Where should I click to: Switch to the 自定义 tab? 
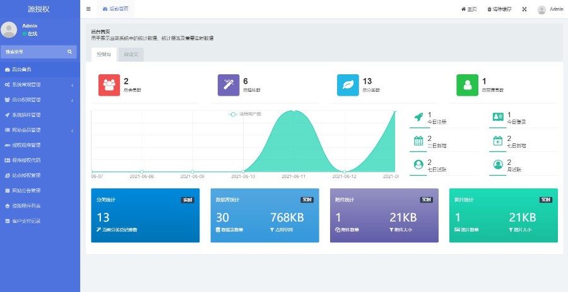(x=131, y=55)
